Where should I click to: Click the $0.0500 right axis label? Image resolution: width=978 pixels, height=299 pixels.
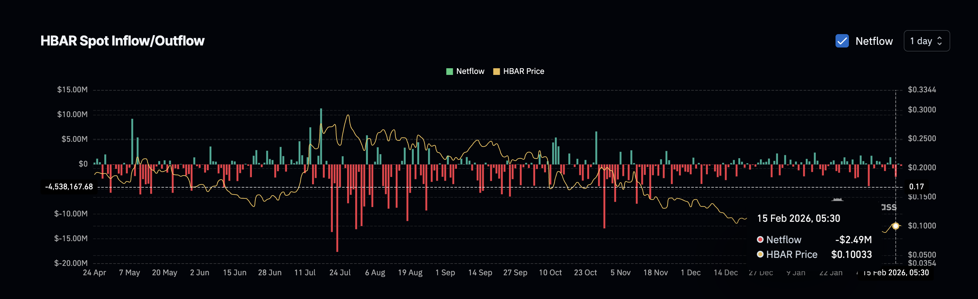click(x=922, y=254)
